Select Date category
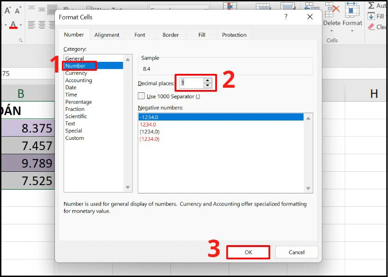The image size is (388, 277). pyautogui.click(x=93, y=87)
